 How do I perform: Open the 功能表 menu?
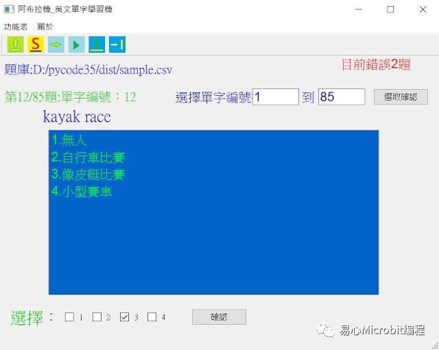pos(16,27)
